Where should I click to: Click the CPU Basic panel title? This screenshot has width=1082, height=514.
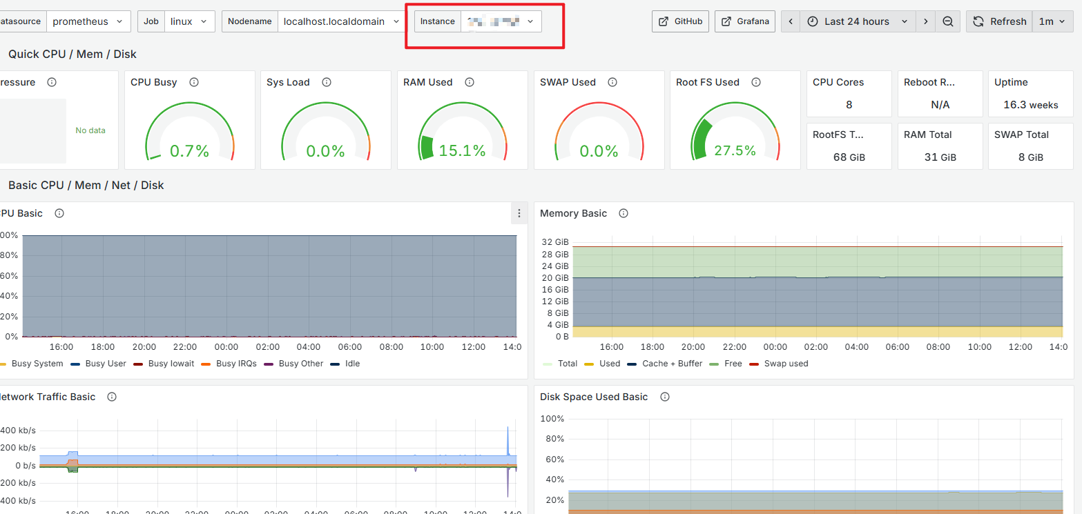[21, 213]
